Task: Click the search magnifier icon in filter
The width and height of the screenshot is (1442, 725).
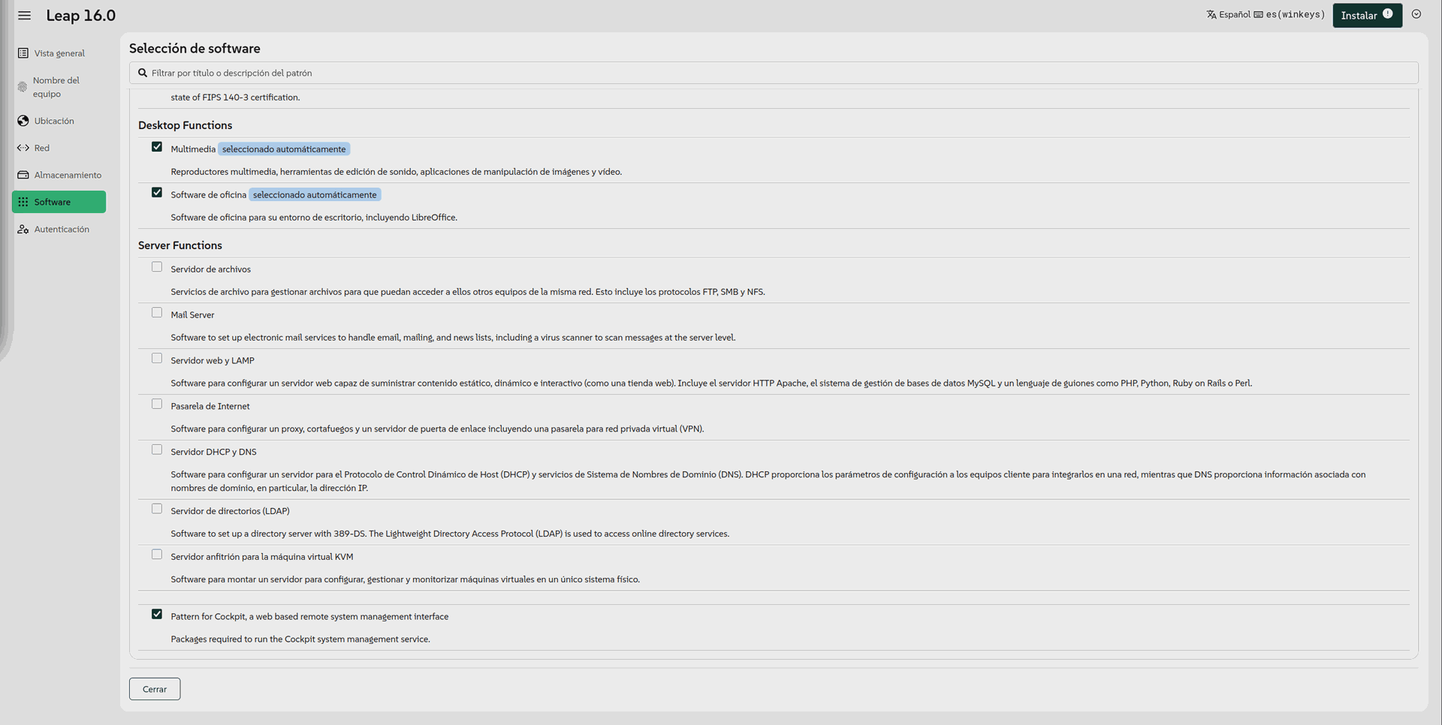Action: coord(143,73)
